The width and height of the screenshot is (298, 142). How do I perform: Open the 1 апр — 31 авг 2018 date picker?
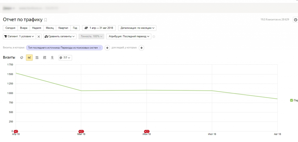(99, 28)
